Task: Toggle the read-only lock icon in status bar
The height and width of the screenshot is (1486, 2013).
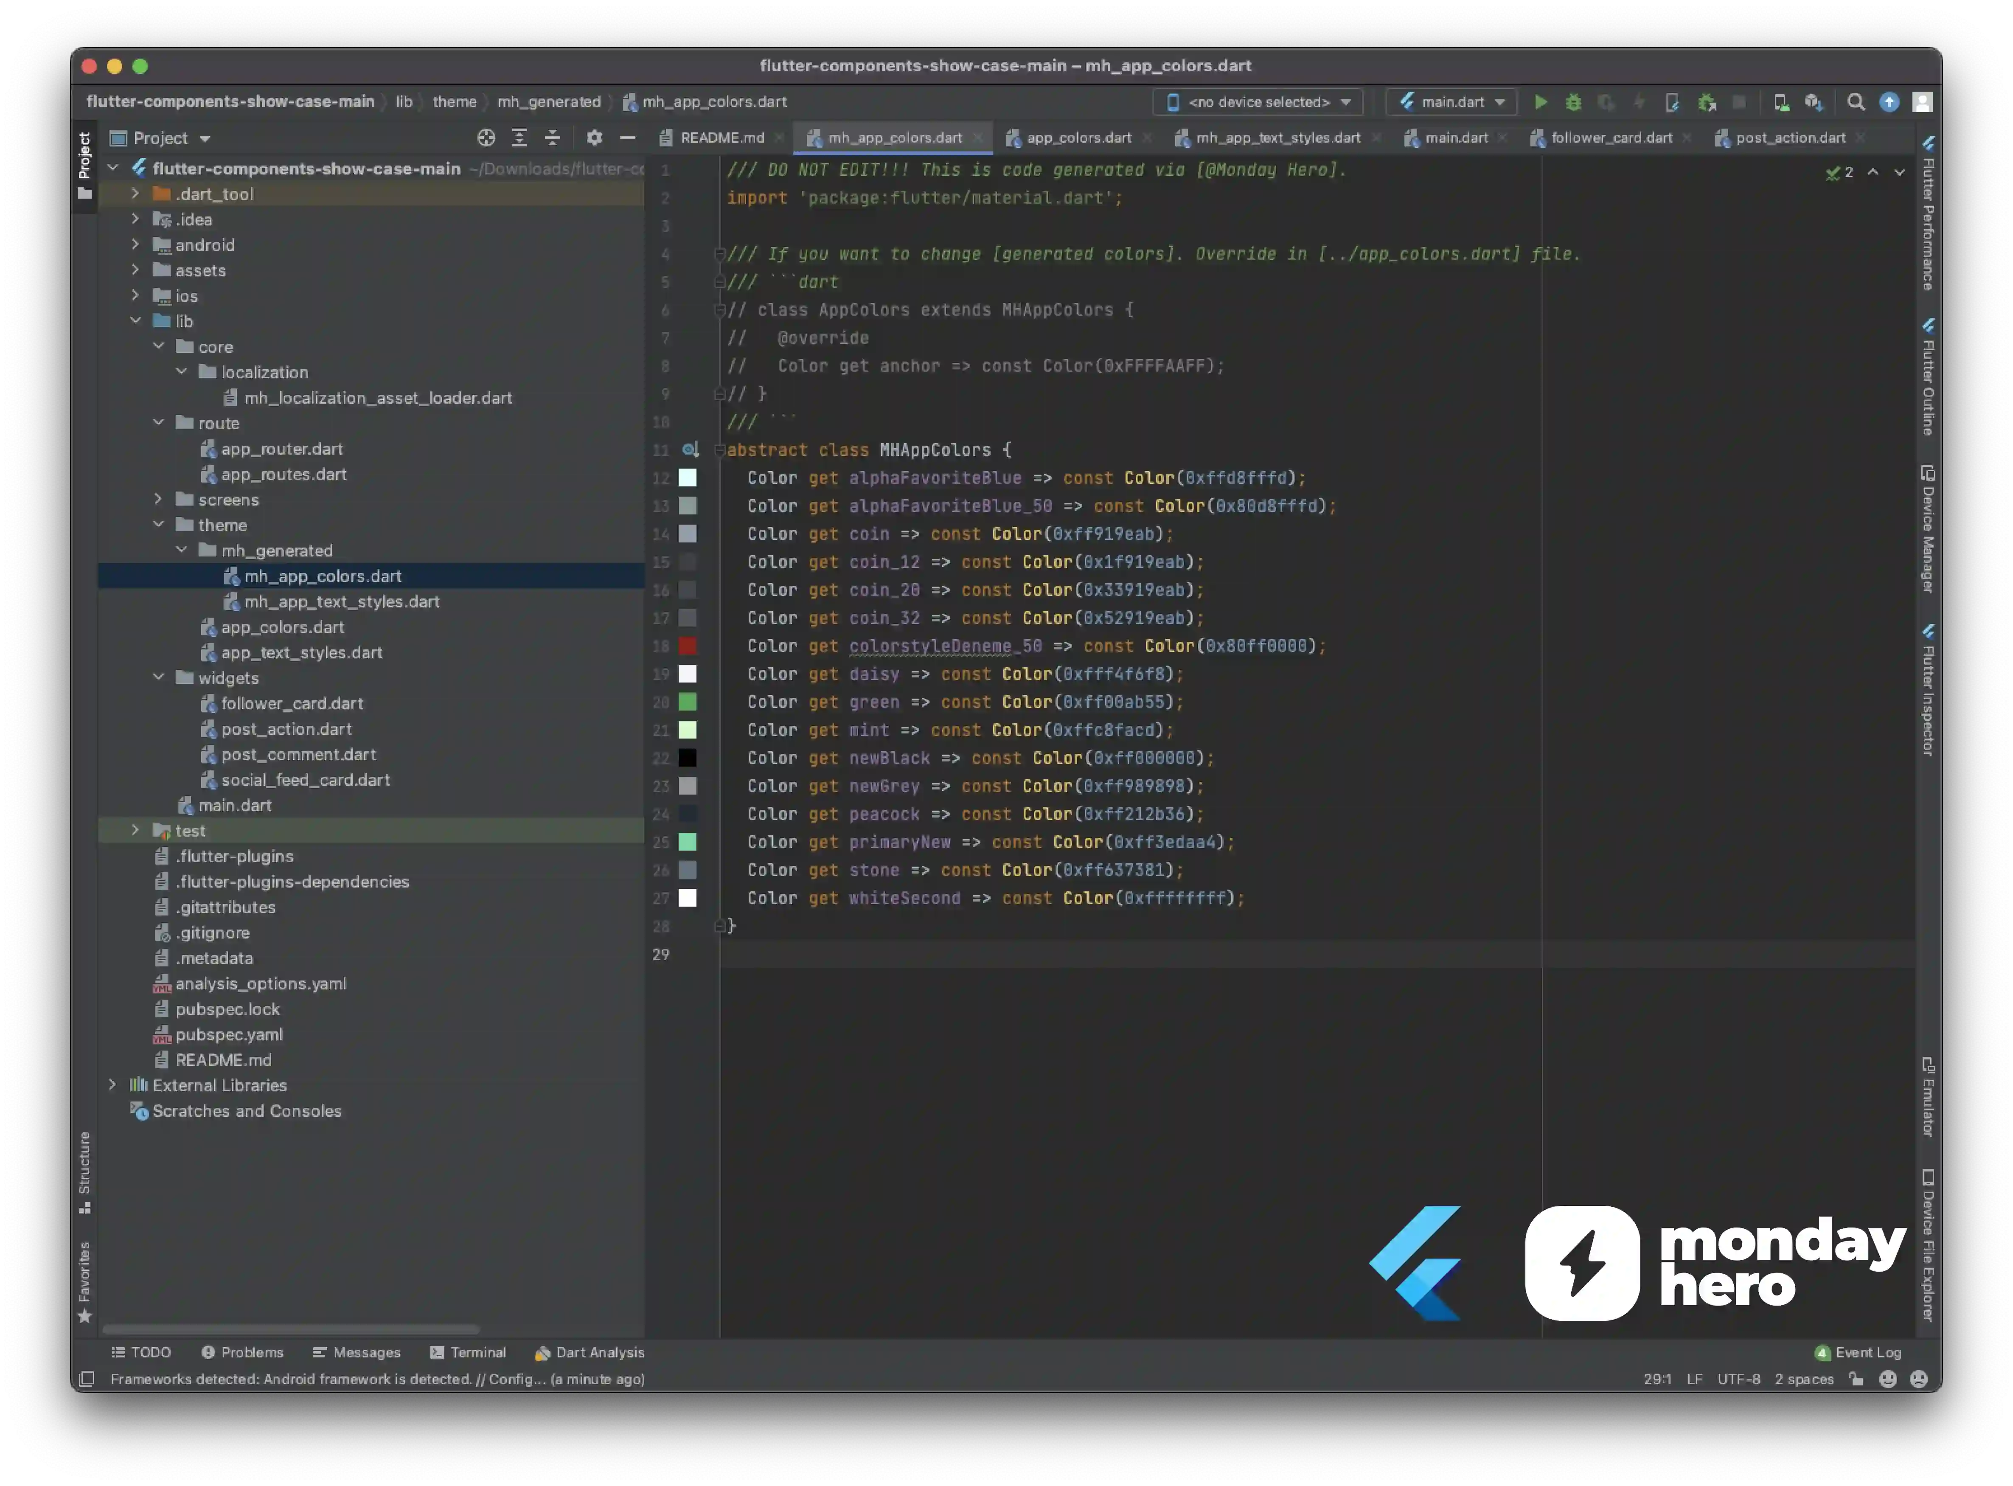Action: tap(1856, 1380)
